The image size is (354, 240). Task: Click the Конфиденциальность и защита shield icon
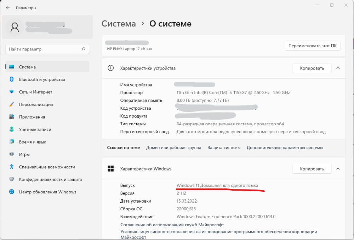[x=12, y=179]
